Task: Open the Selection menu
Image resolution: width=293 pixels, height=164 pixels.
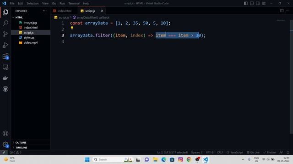Action: click(33, 3)
